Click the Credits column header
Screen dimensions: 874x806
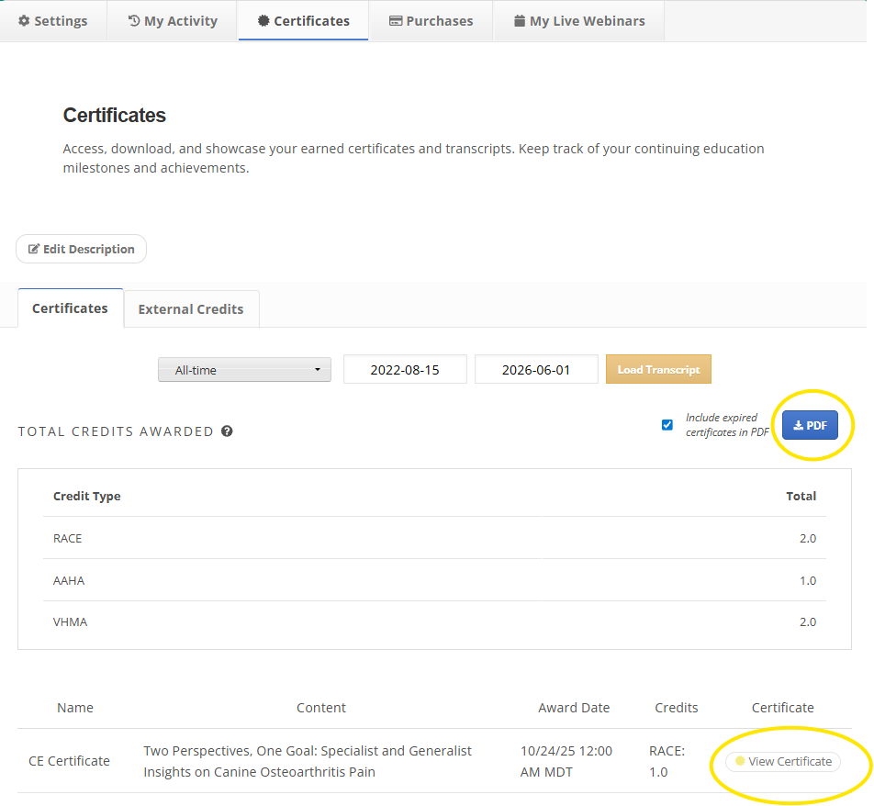(676, 708)
